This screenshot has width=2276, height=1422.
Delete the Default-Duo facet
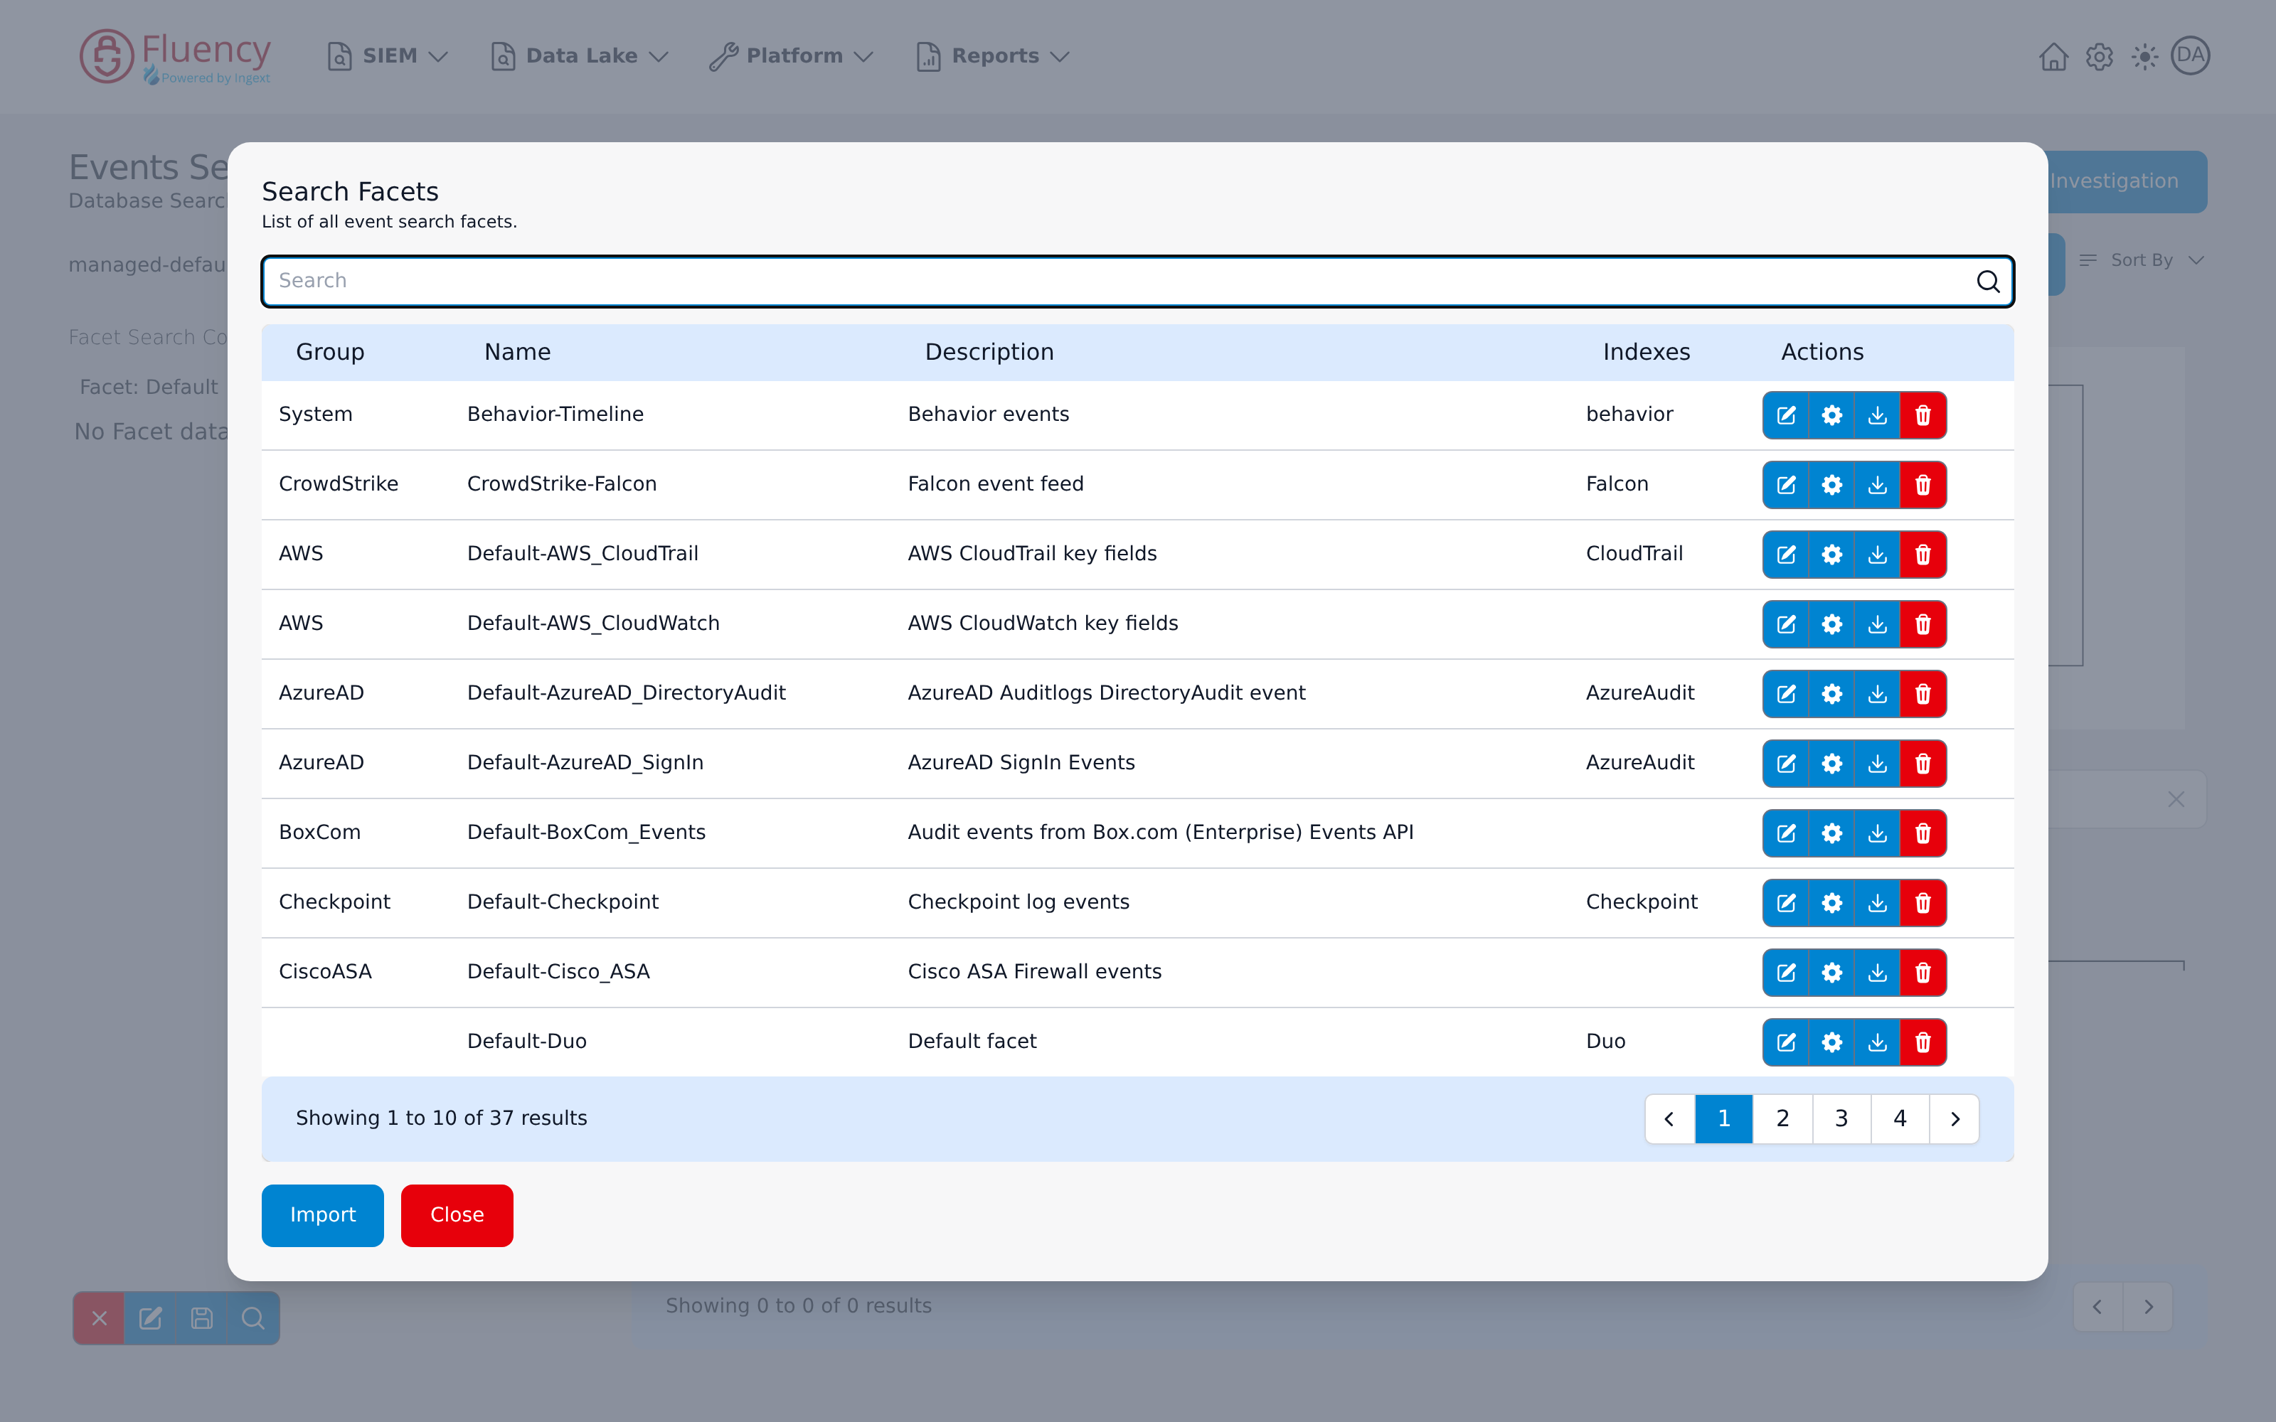[x=1923, y=1041]
